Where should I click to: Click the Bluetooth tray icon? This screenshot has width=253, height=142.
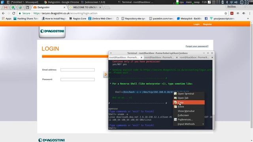pyautogui.click(x=227, y=2)
